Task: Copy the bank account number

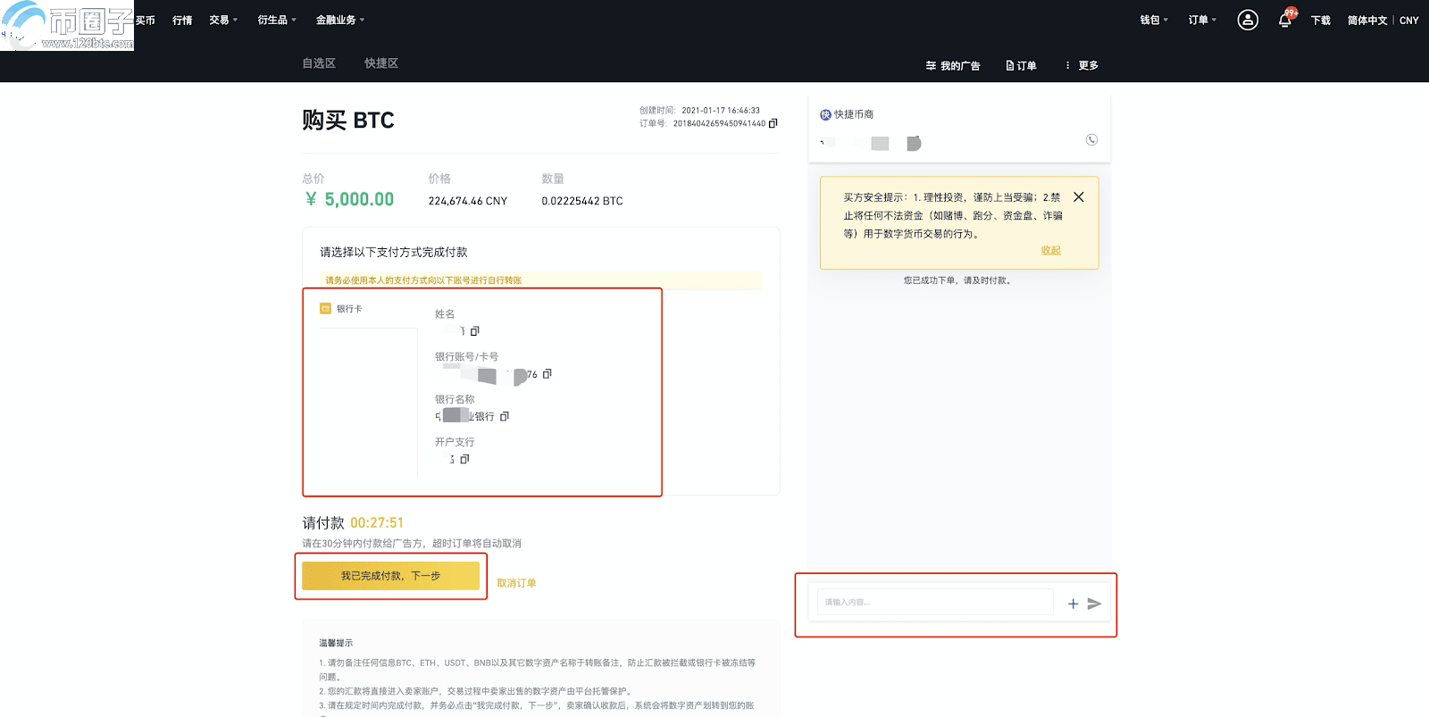Action: tap(547, 374)
